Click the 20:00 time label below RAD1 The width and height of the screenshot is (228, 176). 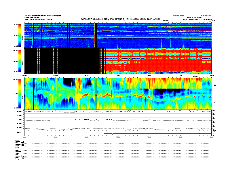click(180, 76)
